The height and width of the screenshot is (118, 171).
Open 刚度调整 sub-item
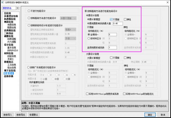pyautogui.click(x=11, y=39)
